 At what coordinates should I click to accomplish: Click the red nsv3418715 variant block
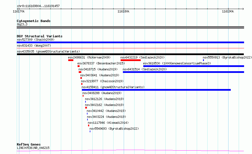click(80, 72)
